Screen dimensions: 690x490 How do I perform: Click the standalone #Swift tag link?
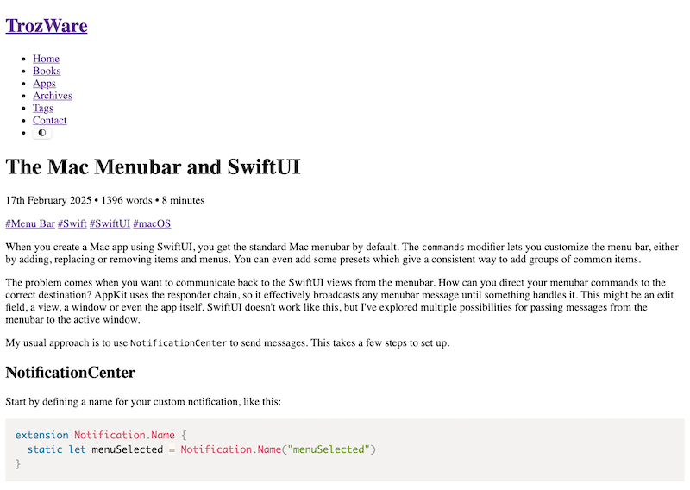[x=72, y=223]
